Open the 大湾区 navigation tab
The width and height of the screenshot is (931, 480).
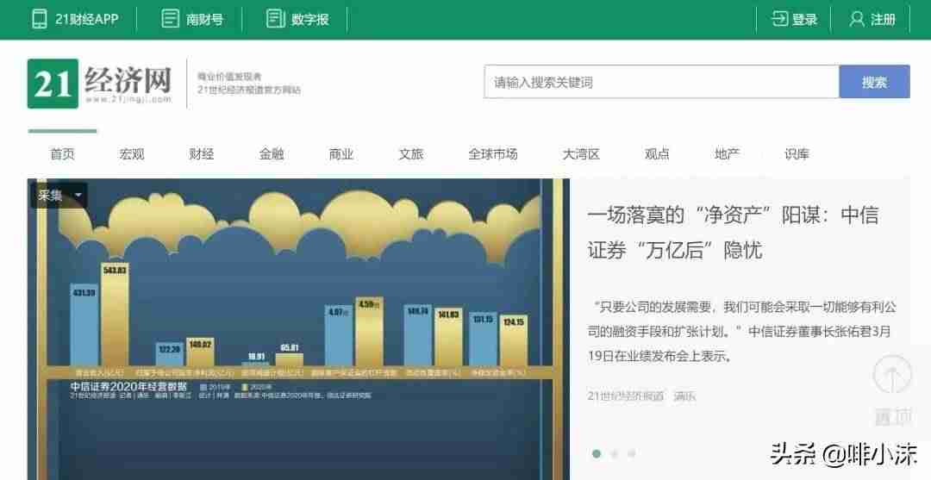(581, 154)
